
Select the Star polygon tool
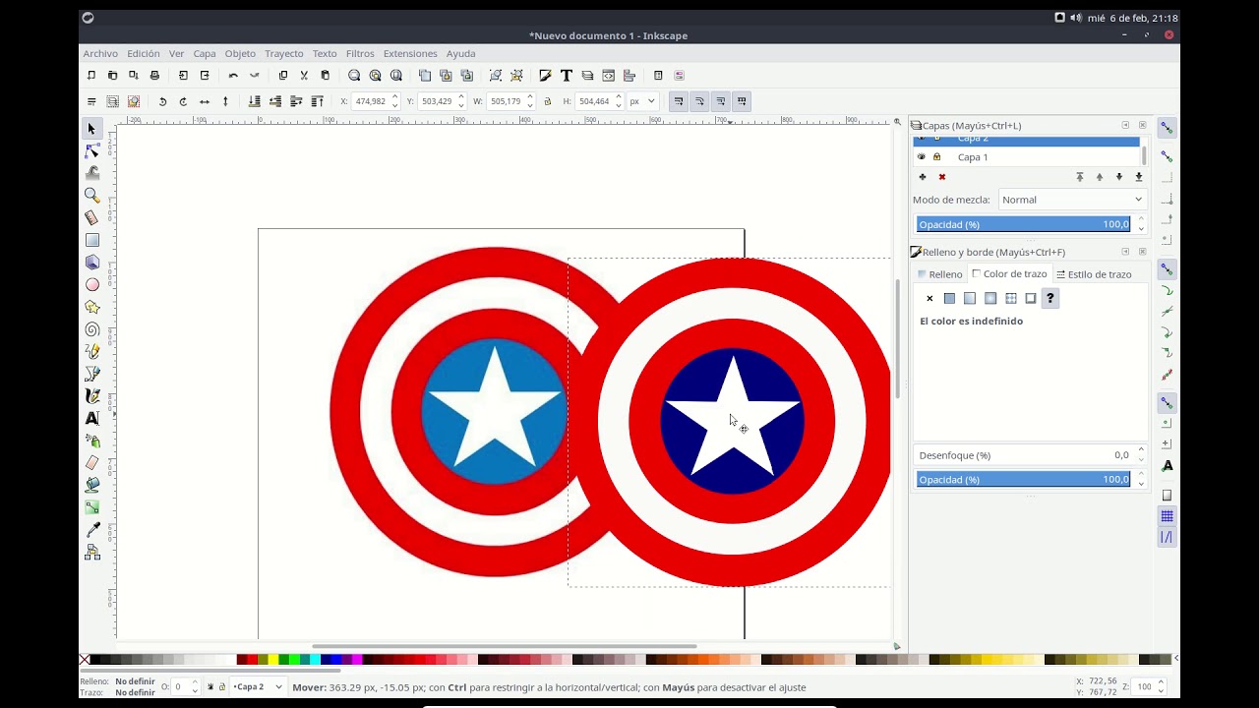[x=92, y=307]
